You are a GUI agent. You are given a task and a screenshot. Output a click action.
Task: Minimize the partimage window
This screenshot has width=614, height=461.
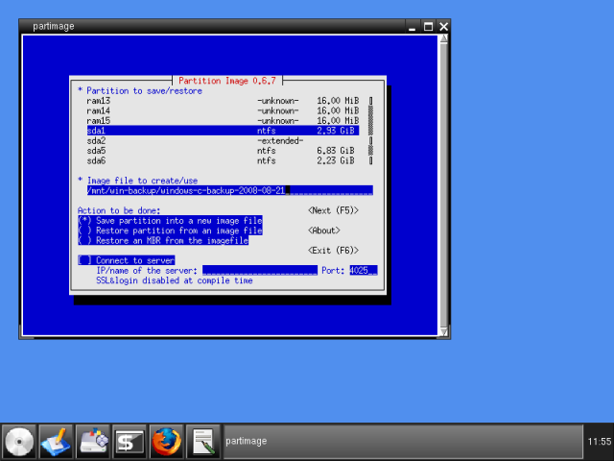click(x=412, y=27)
